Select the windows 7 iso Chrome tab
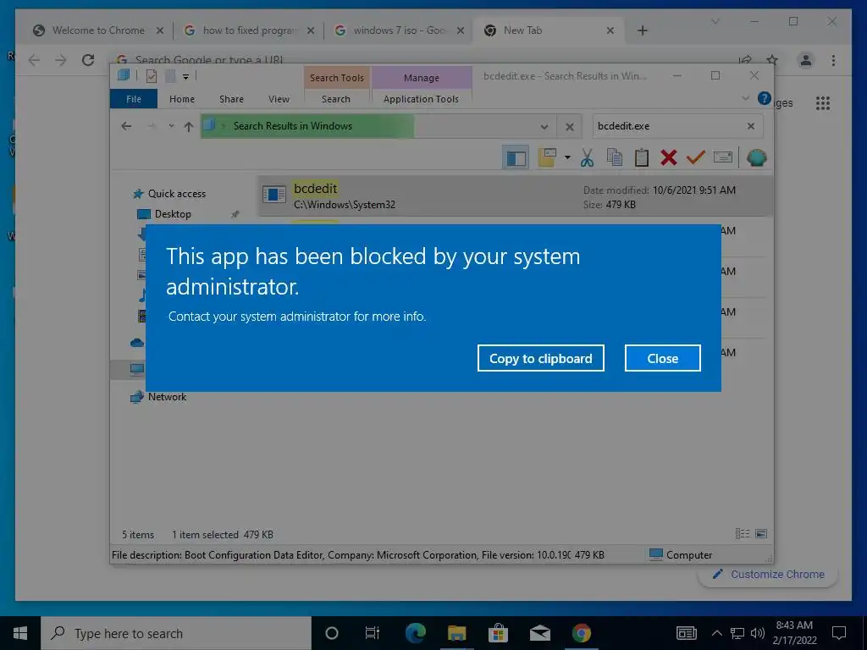The width and height of the screenshot is (867, 650). click(400, 30)
